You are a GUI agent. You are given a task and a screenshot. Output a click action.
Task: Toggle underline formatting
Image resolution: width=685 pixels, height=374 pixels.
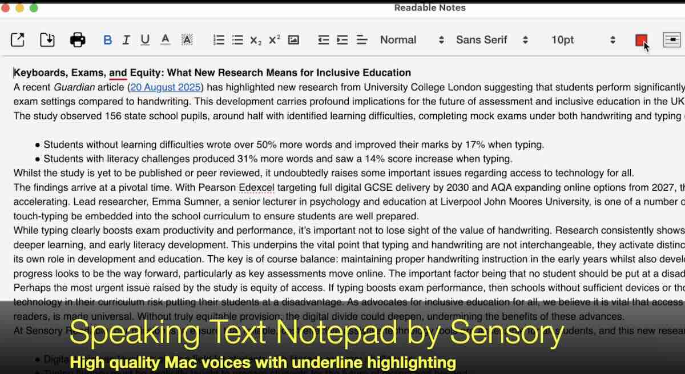(x=145, y=40)
